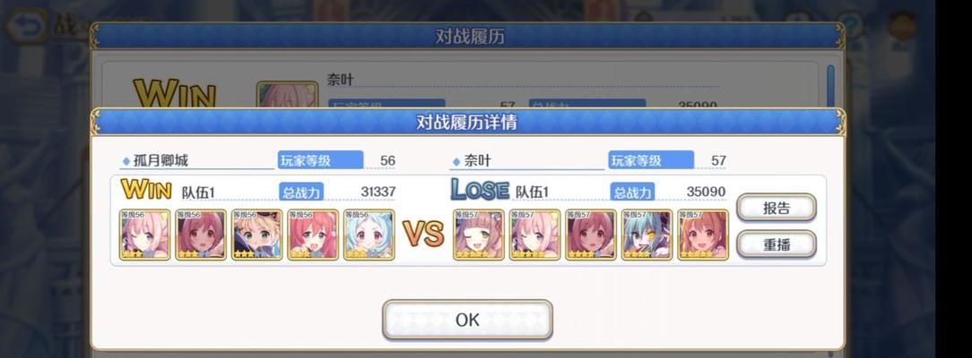Select the orange-haired fifth loser team character
Viewport: 972px width, 358px height.
(x=703, y=234)
